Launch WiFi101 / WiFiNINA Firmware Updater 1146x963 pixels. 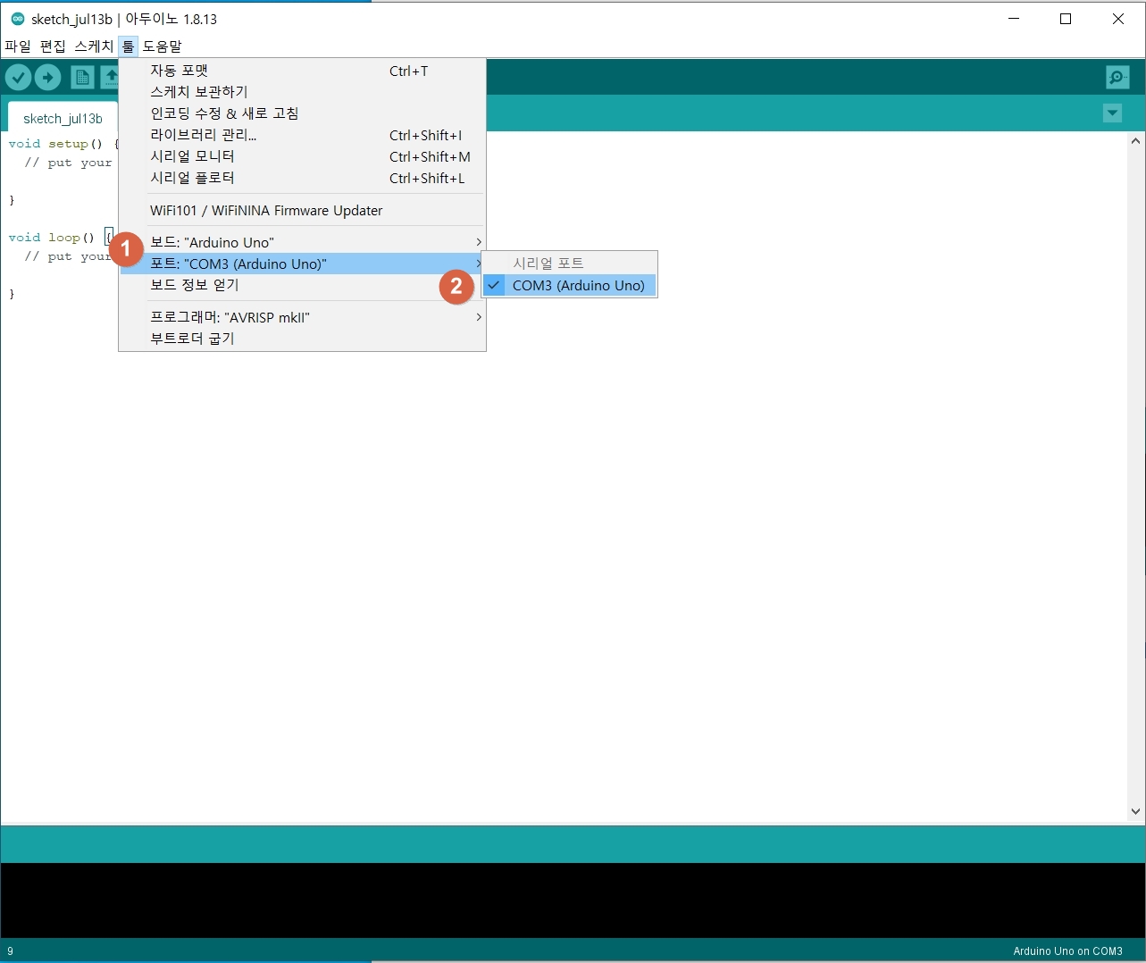pyautogui.click(x=303, y=211)
